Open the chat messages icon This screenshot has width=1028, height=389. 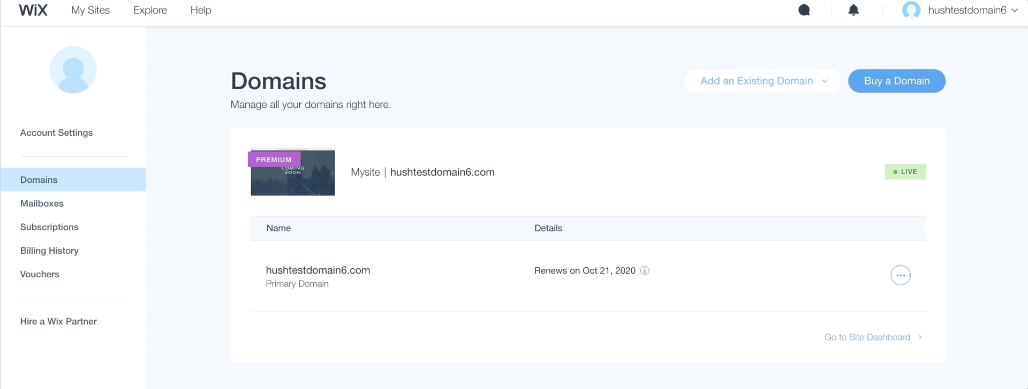tap(804, 10)
